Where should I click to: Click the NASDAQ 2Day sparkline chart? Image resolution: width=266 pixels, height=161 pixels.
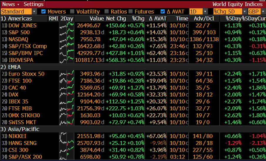click(67, 39)
